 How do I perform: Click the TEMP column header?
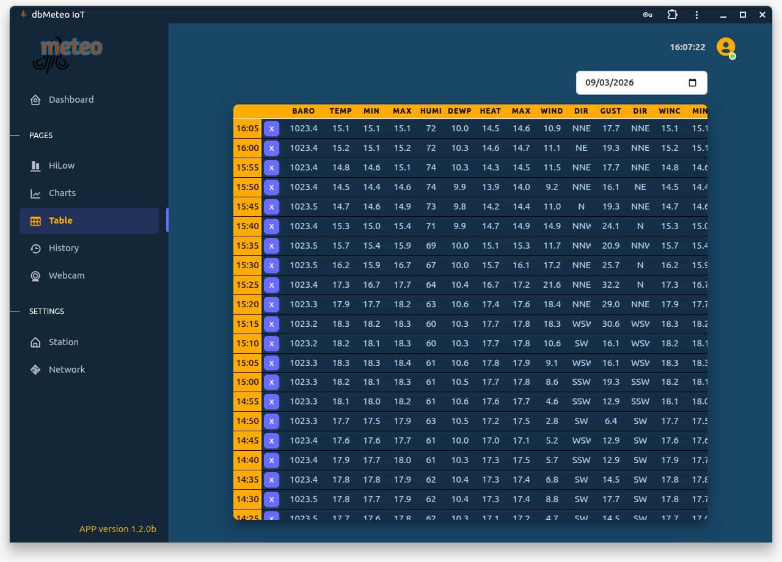pyautogui.click(x=340, y=111)
